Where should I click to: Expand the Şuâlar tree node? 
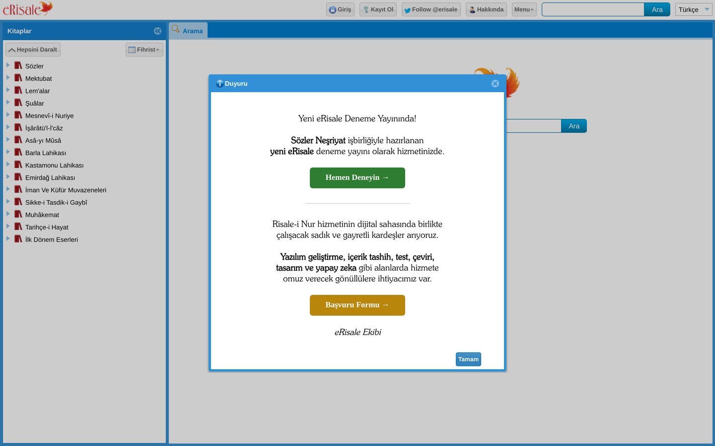point(8,102)
